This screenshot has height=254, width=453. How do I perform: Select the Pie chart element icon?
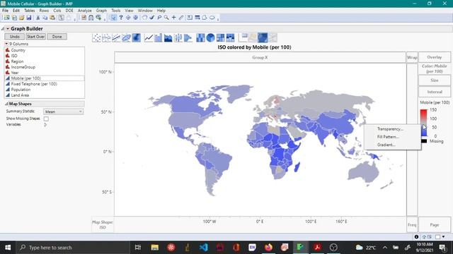(211, 37)
